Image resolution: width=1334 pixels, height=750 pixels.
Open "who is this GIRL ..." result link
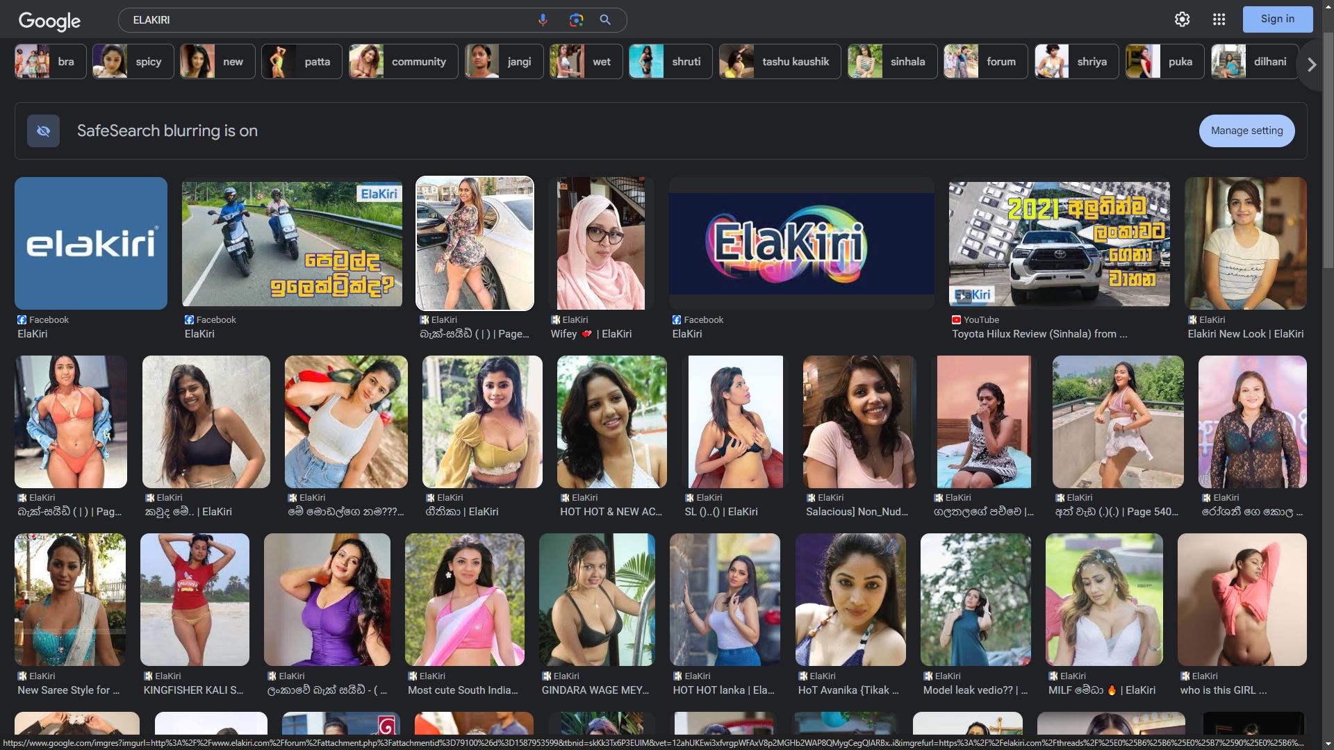pyautogui.click(x=1224, y=690)
